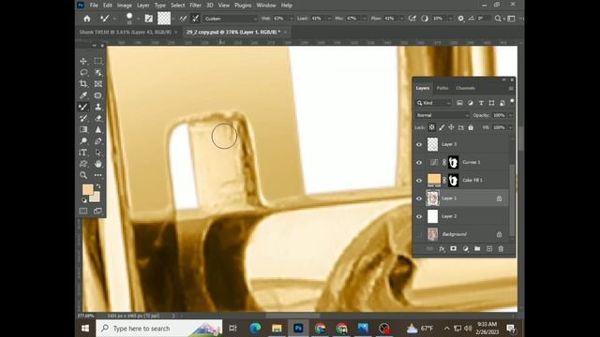Switch to the Shank TIRLM document tab

pyautogui.click(x=125, y=32)
